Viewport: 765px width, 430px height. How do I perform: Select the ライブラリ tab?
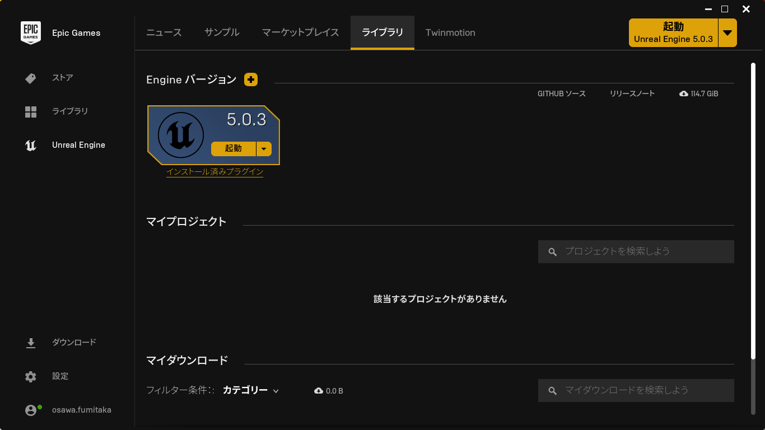point(382,32)
